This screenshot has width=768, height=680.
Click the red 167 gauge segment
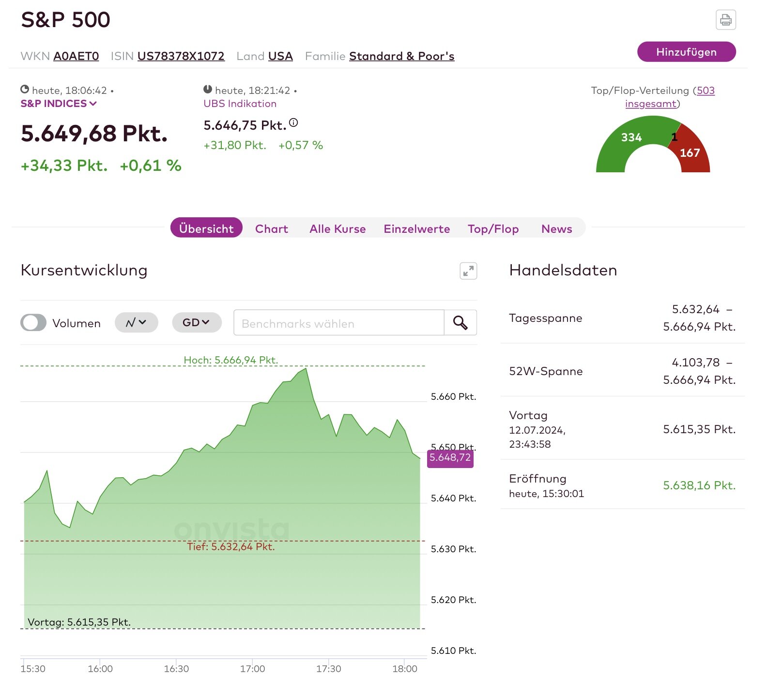point(692,151)
